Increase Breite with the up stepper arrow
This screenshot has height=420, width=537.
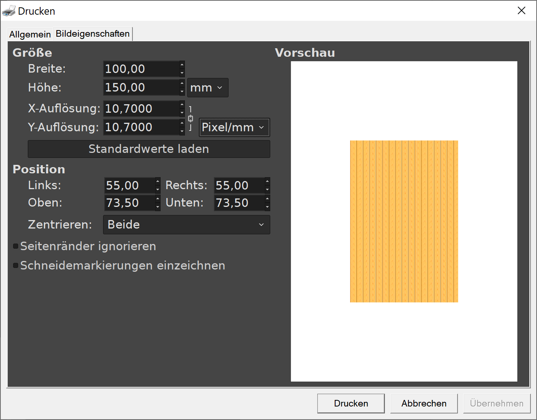pos(182,64)
